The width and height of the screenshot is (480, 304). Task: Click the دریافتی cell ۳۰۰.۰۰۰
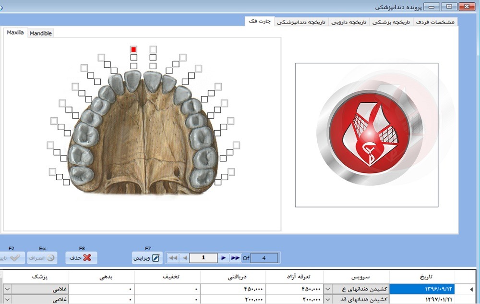click(233, 299)
